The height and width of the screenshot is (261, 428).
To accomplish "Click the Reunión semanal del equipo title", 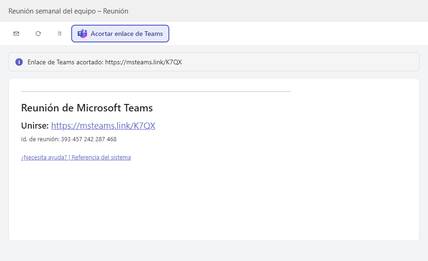I will [68, 11].
